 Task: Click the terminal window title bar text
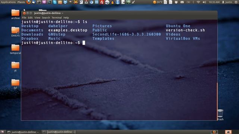[x=49, y=13]
